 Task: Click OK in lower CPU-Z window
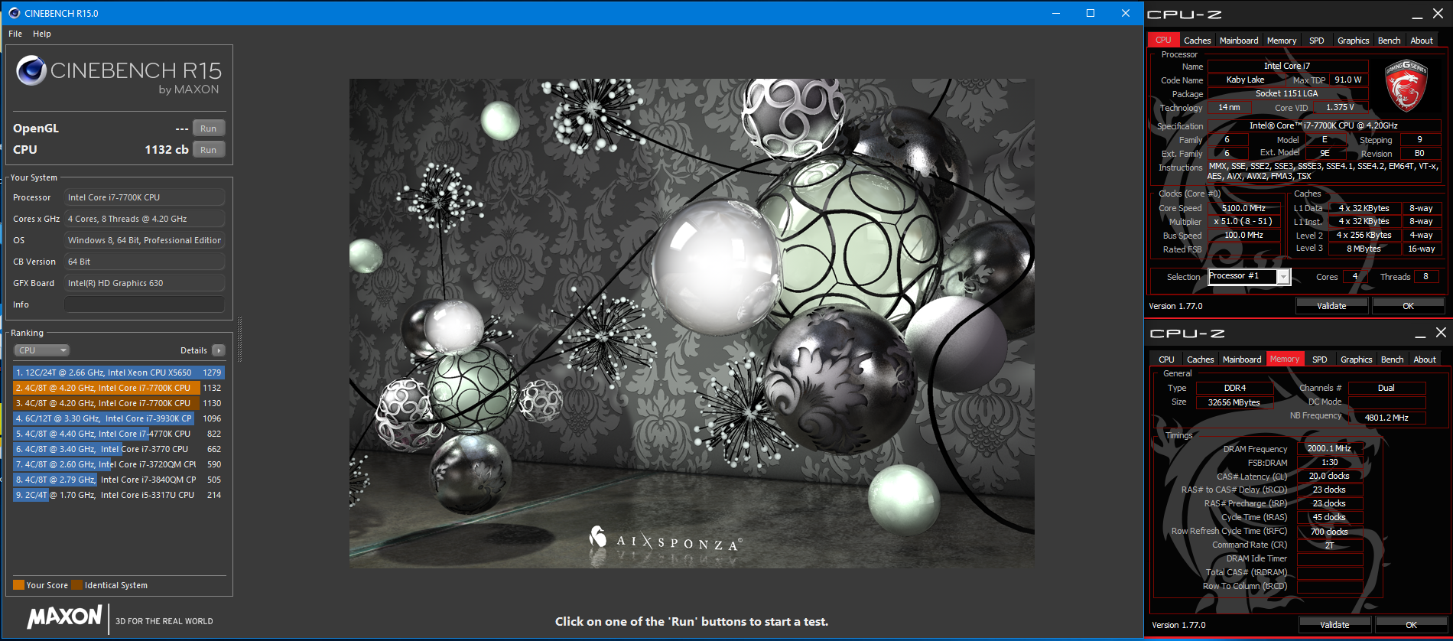1411,625
